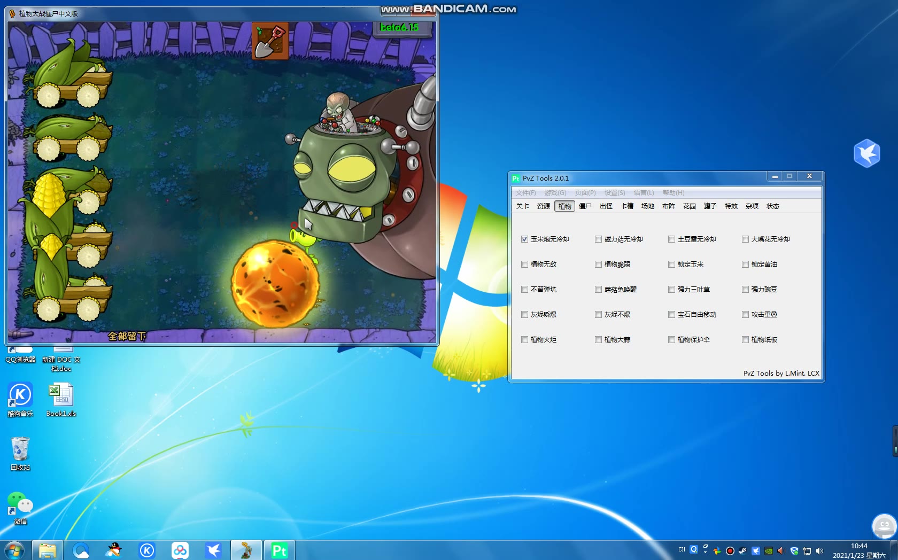Uncheck 玉米炮无冷却 checkbox

coord(524,239)
